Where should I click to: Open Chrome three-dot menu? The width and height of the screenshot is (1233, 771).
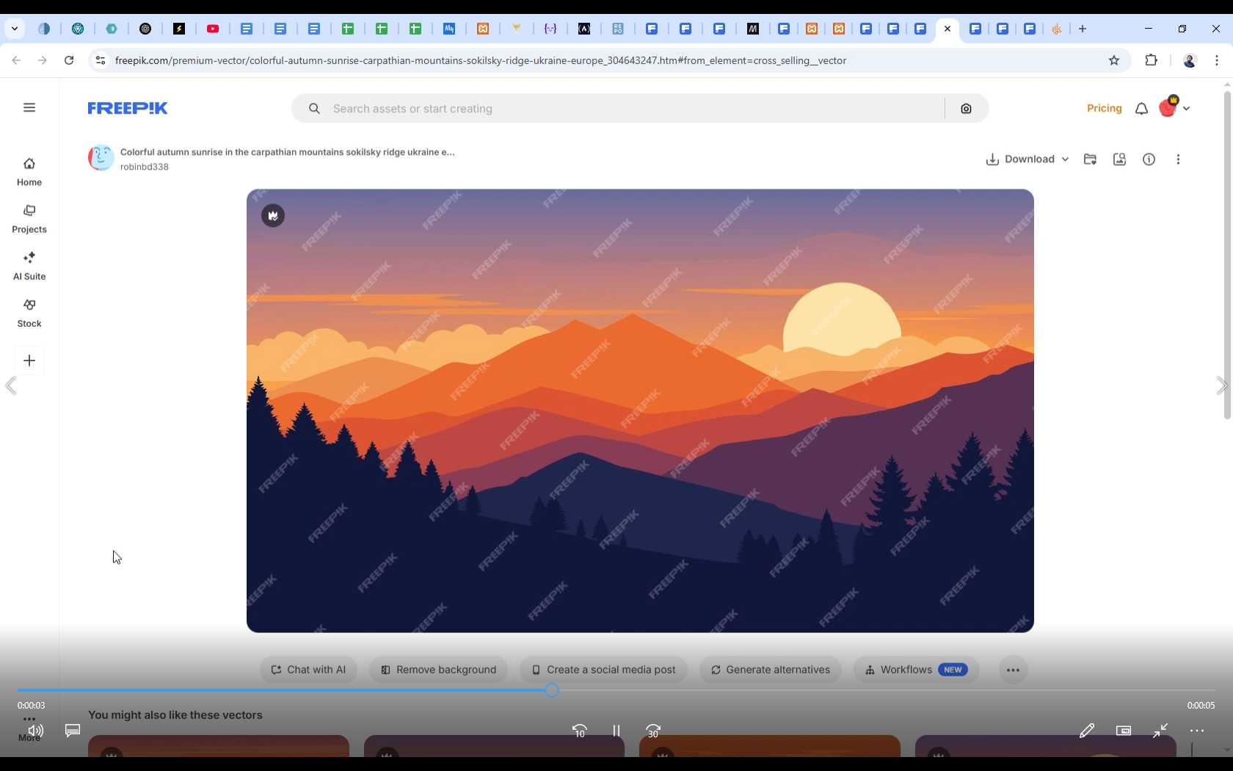[1217, 61]
